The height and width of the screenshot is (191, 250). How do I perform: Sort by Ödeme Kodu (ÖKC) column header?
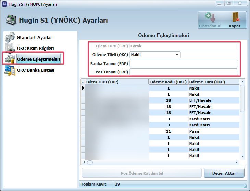[x=168, y=82]
